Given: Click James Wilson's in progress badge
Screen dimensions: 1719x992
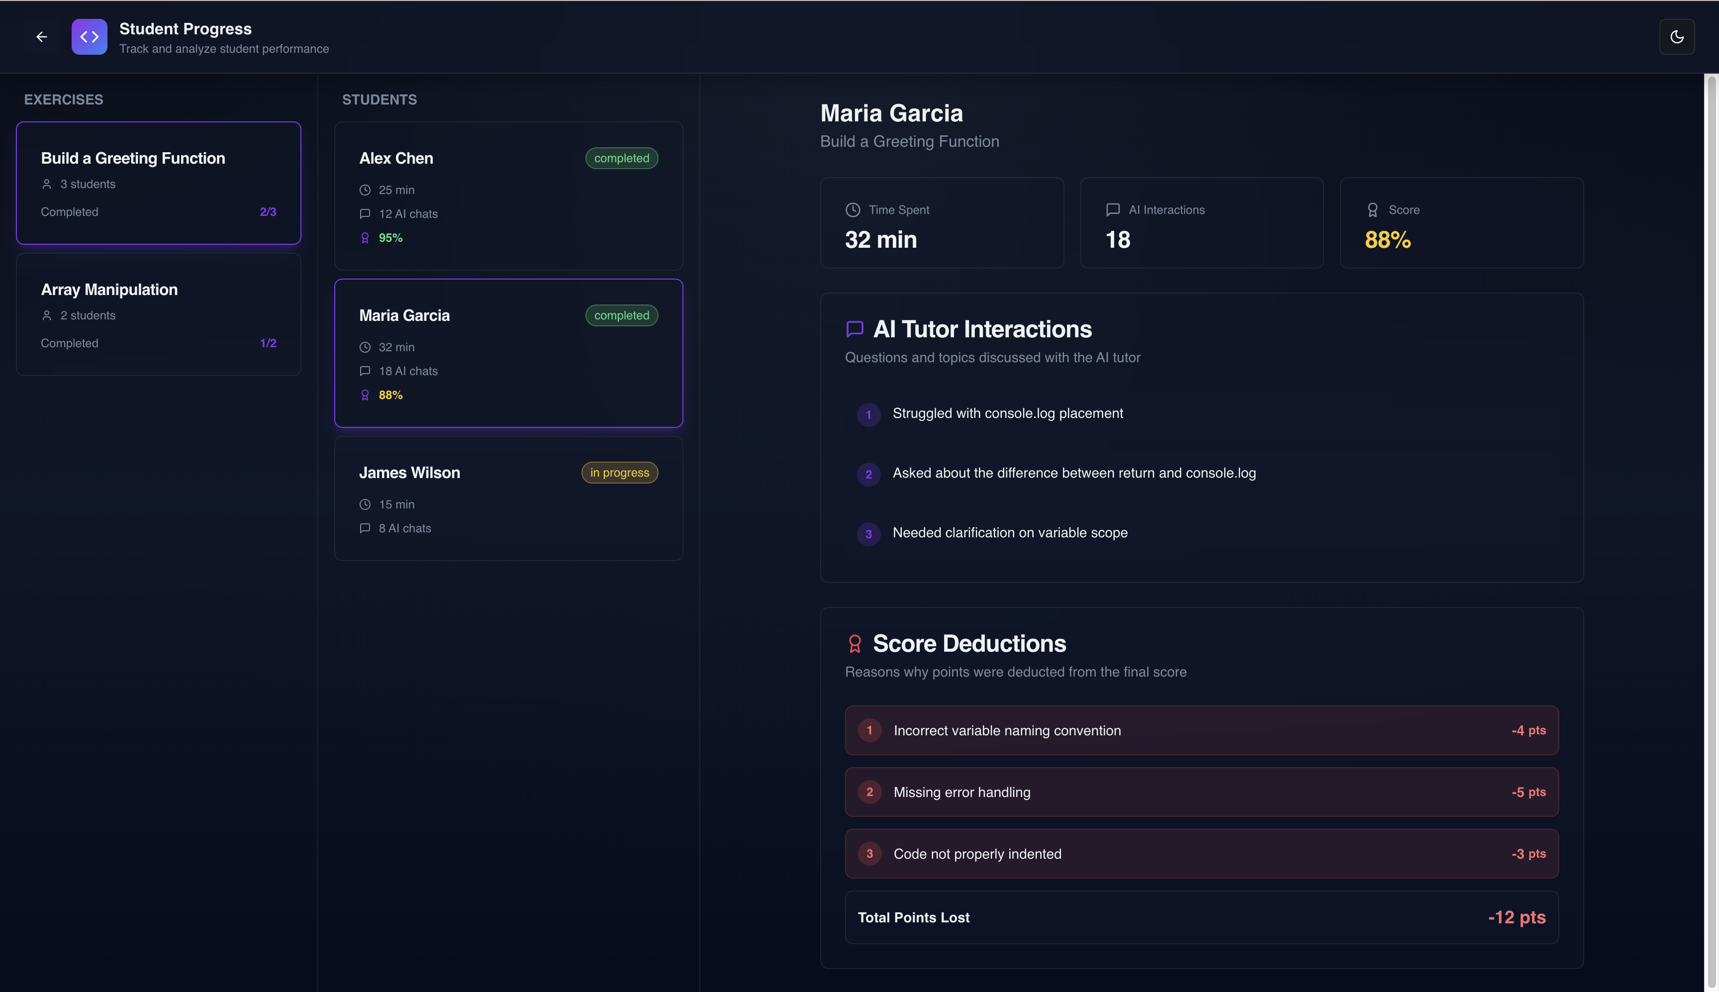Looking at the screenshot, I should (x=619, y=473).
